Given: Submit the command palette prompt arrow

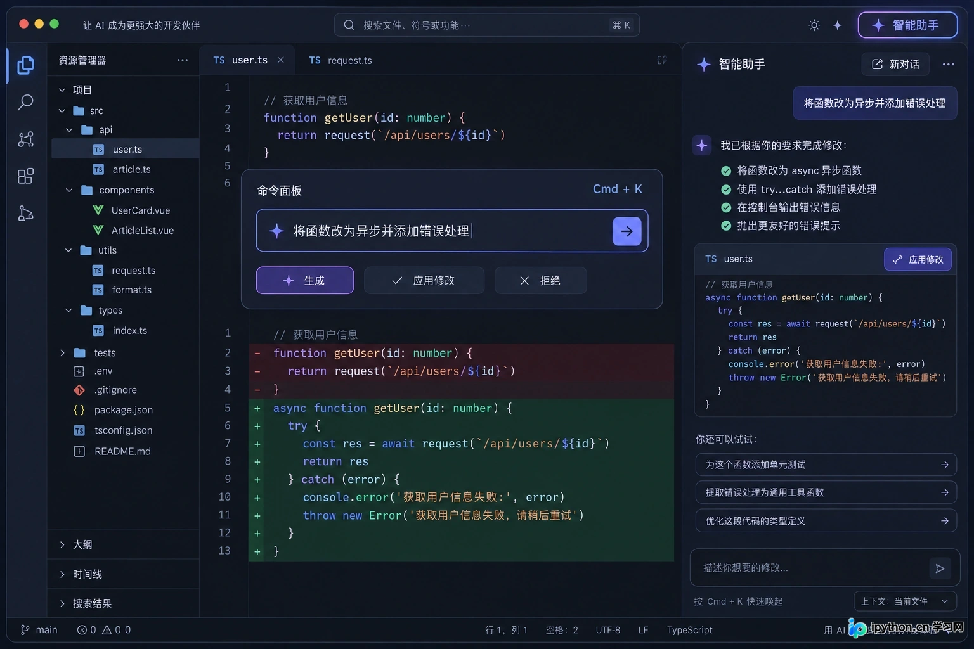Looking at the screenshot, I should point(627,231).
